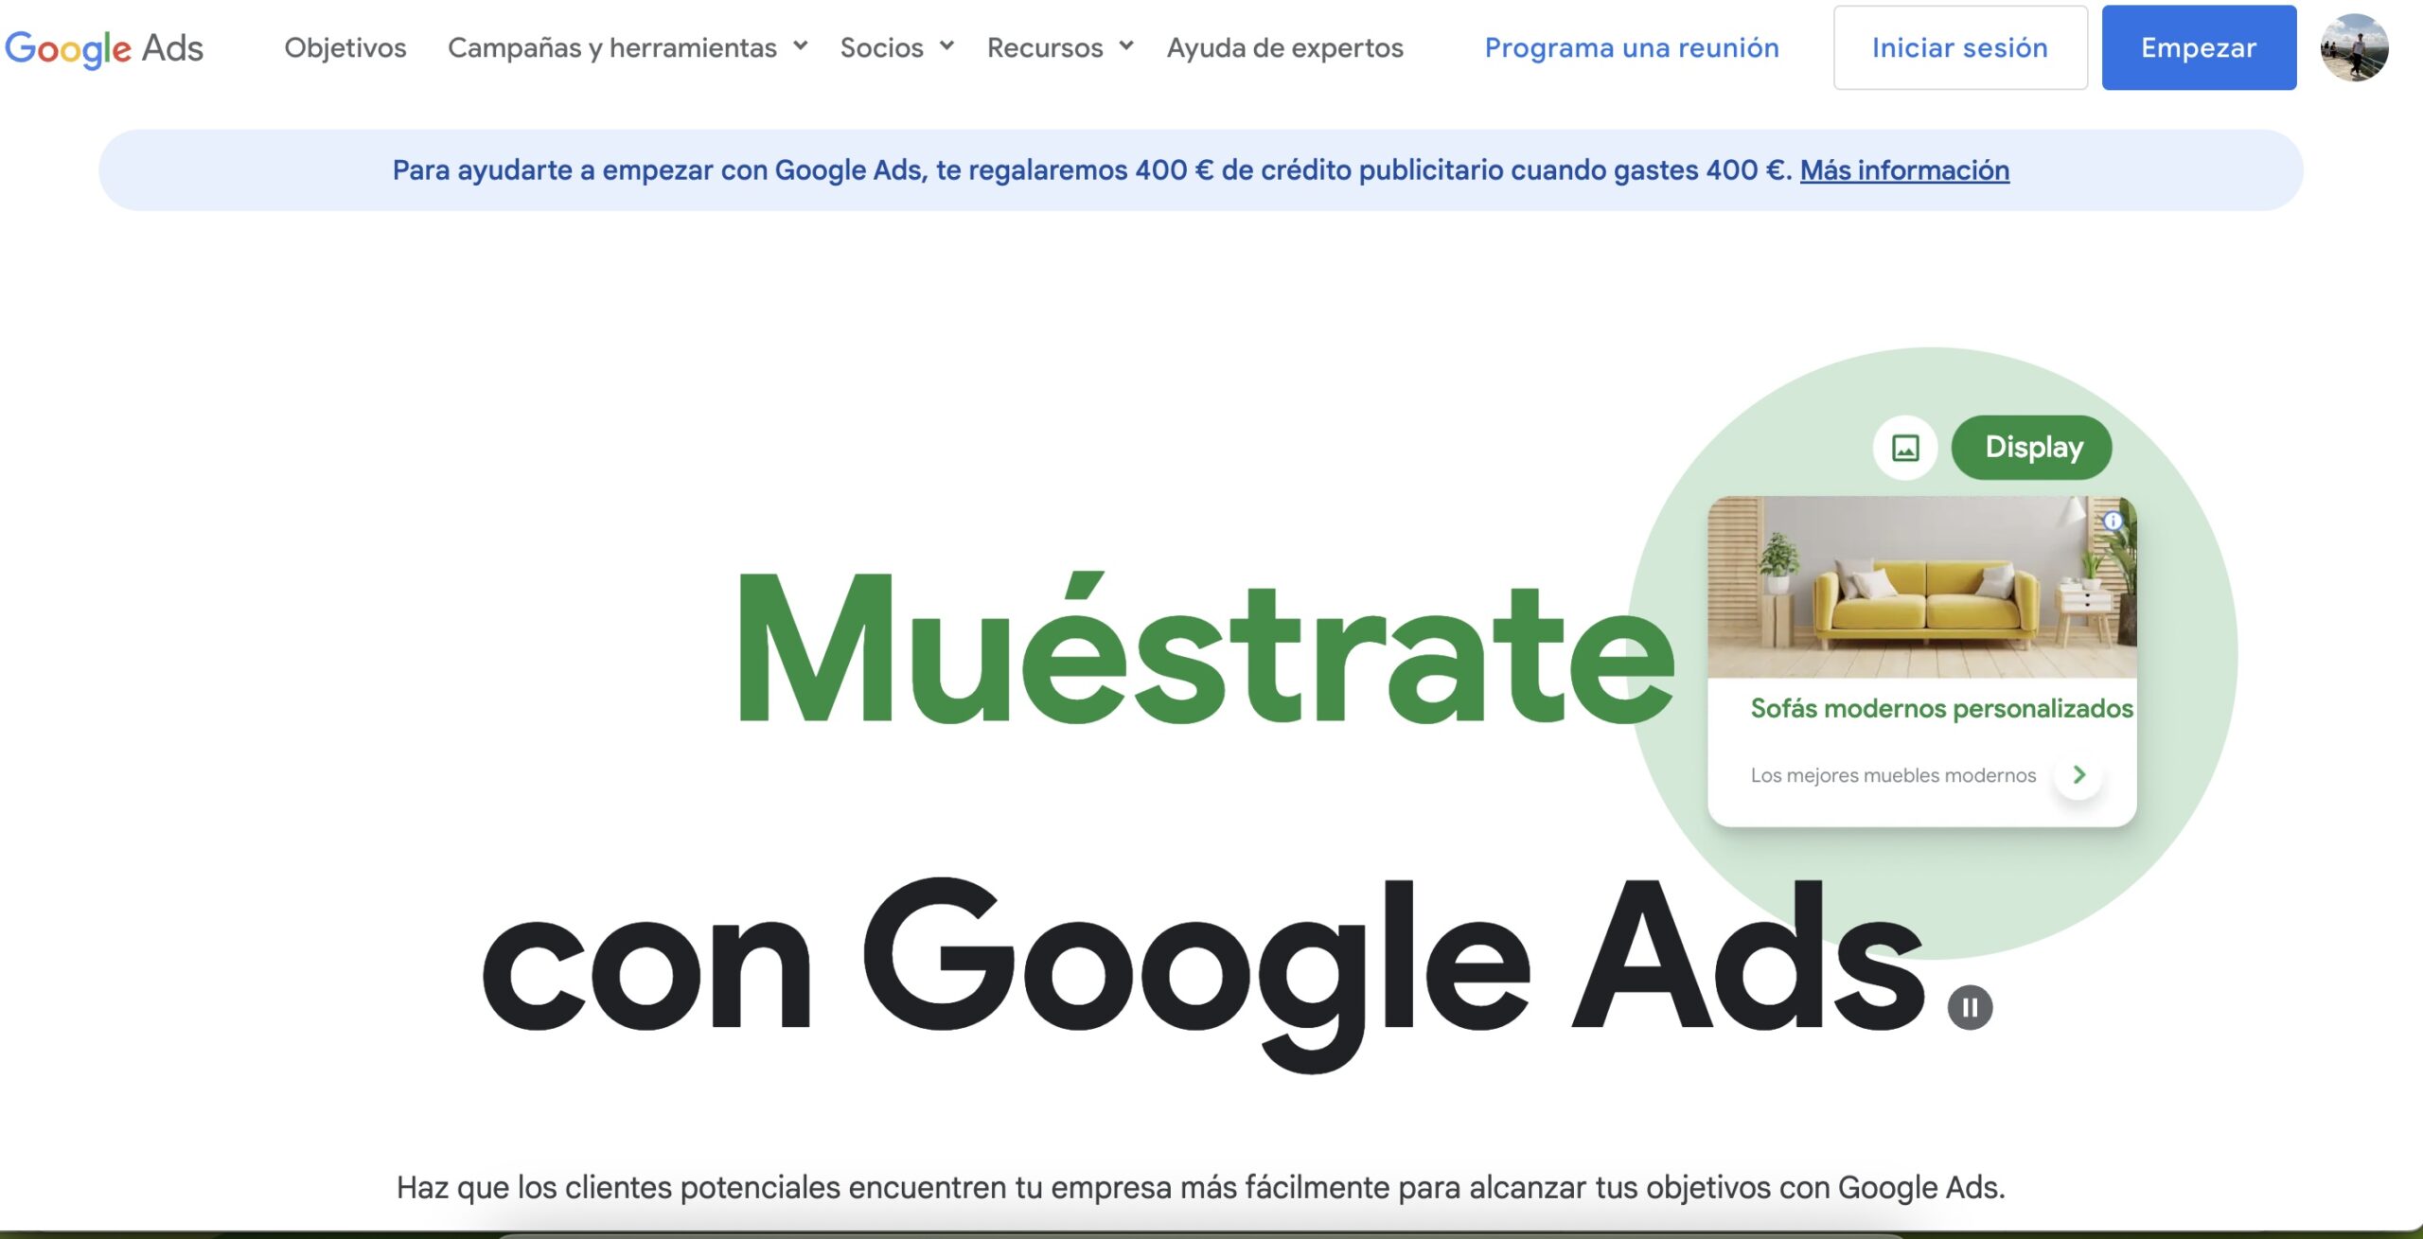Click the ad info icon on sofa image
2423x1239 pixels.
2113,521
